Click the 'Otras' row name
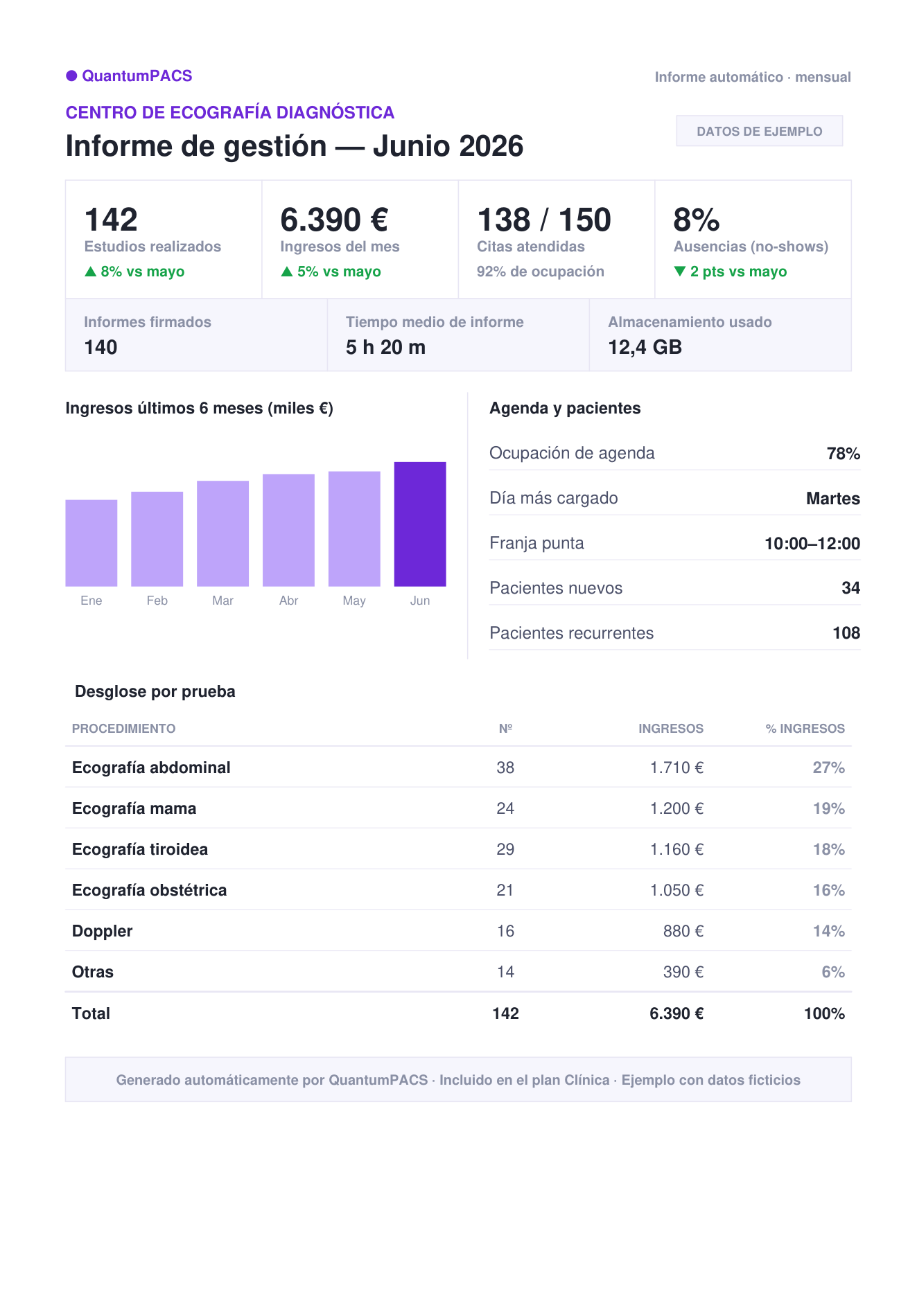This screenshot has width=917, height=1296. [93, 972]
